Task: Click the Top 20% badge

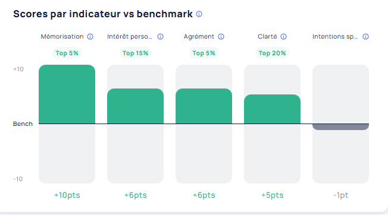Action: [x=272, y=53]
